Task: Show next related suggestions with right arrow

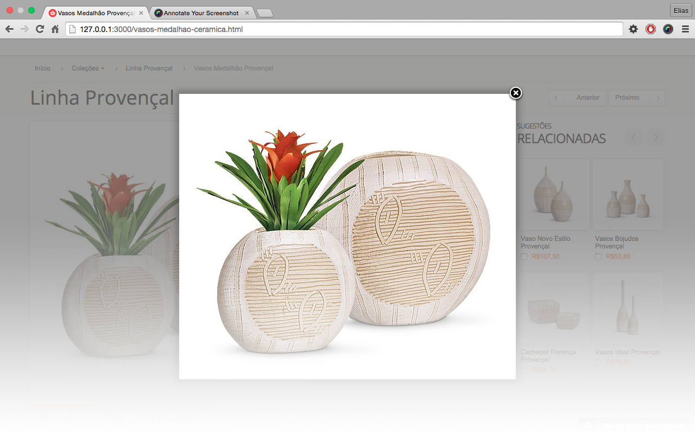Action: (x=655, y=137)
